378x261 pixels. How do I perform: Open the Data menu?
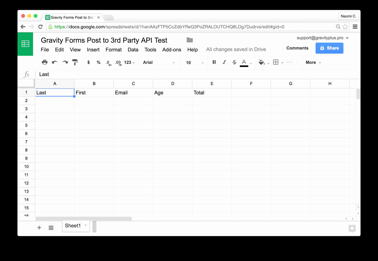[x=133, y=50]
